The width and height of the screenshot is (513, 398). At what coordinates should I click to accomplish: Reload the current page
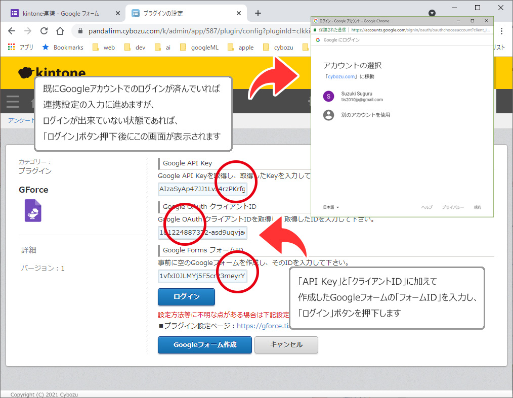(x=44, y=31)
